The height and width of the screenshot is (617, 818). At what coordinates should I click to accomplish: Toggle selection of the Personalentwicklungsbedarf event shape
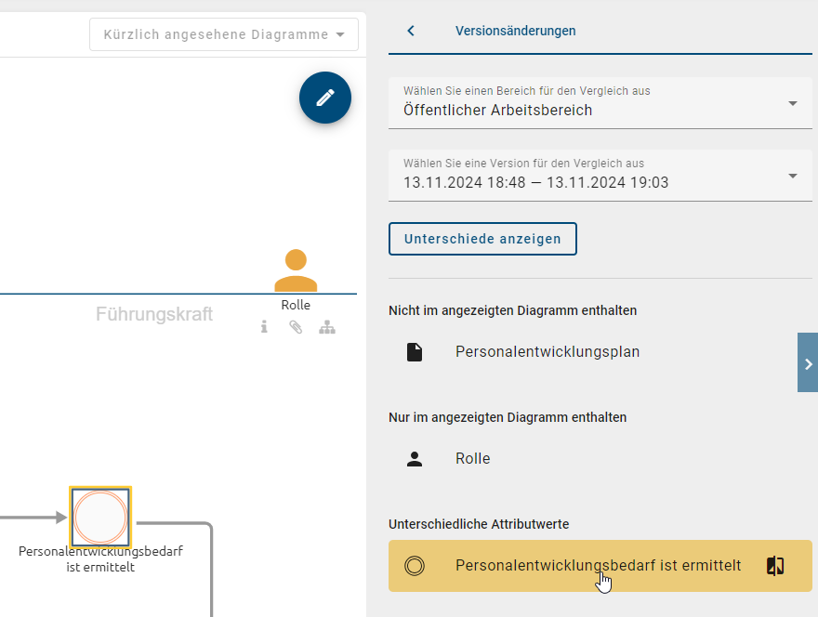click(x=100, y=517)
